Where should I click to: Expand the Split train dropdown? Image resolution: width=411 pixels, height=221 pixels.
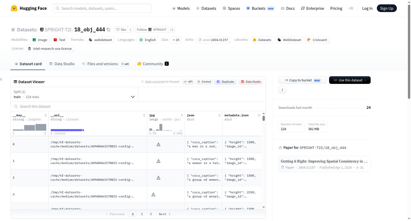(74, 94)
